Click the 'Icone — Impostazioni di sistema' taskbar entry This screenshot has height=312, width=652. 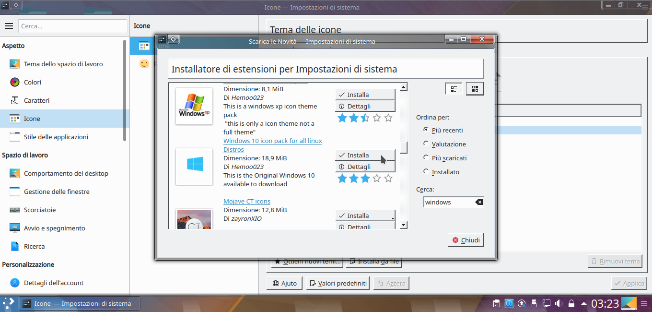tap(80, 303)
